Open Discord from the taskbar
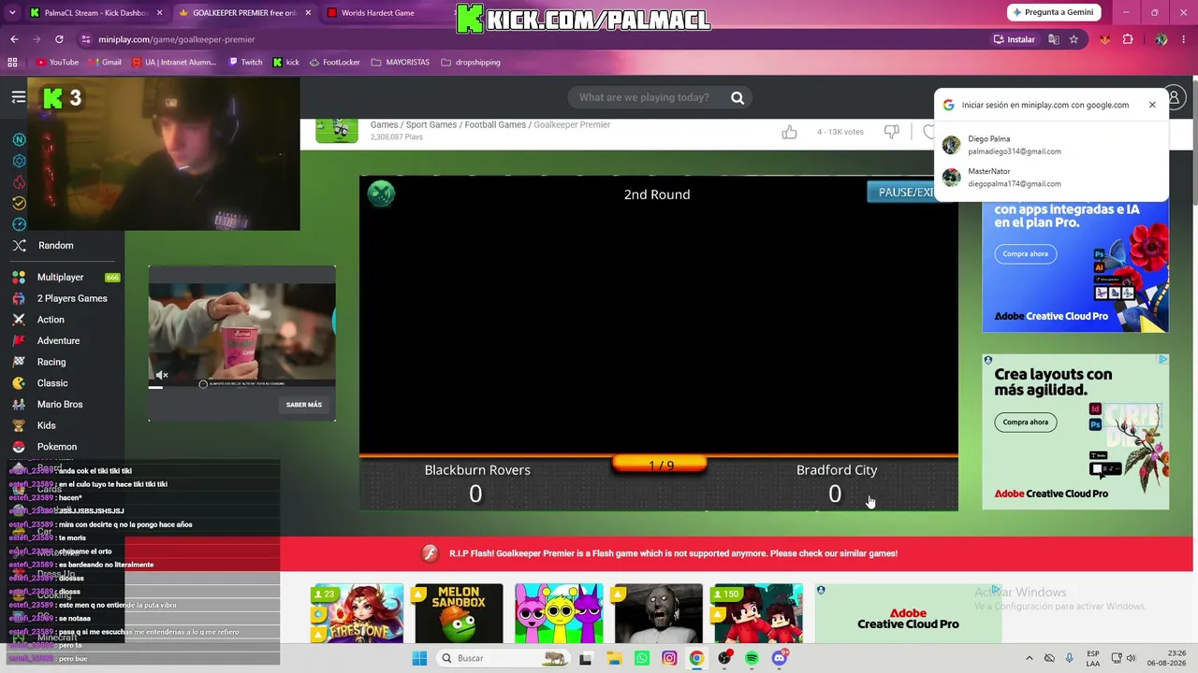The width and height of the screenshot is (1198, 673). [x=780, y=658]
